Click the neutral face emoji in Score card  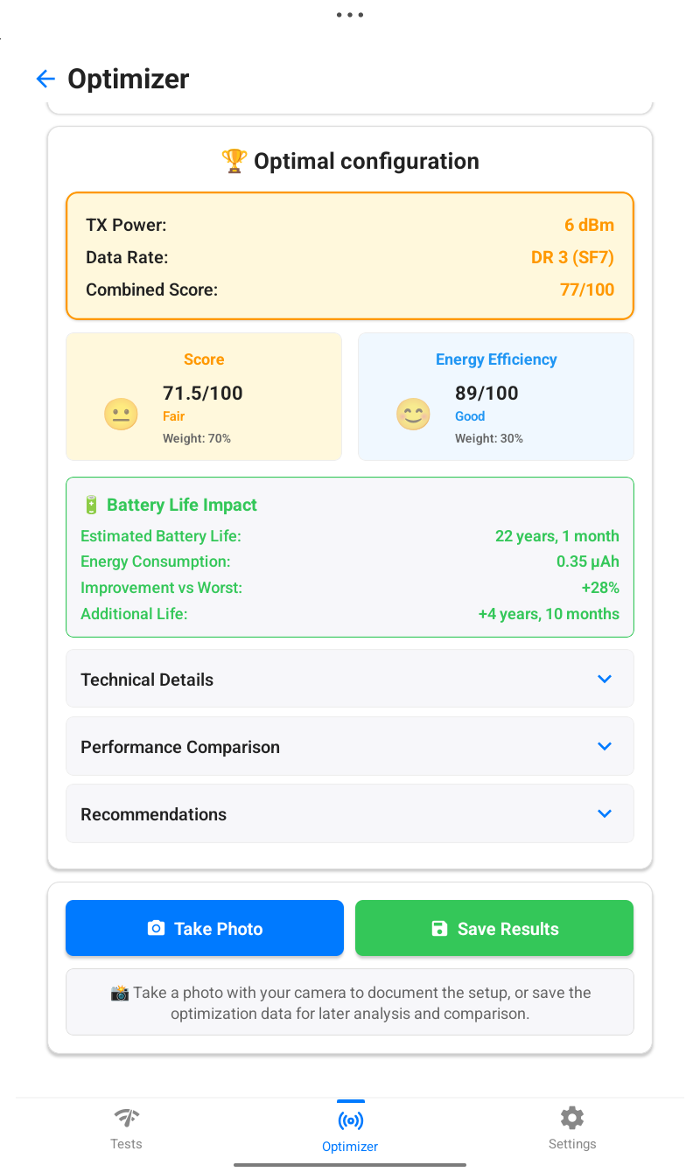pyautogui.click(x=121, y=414)
